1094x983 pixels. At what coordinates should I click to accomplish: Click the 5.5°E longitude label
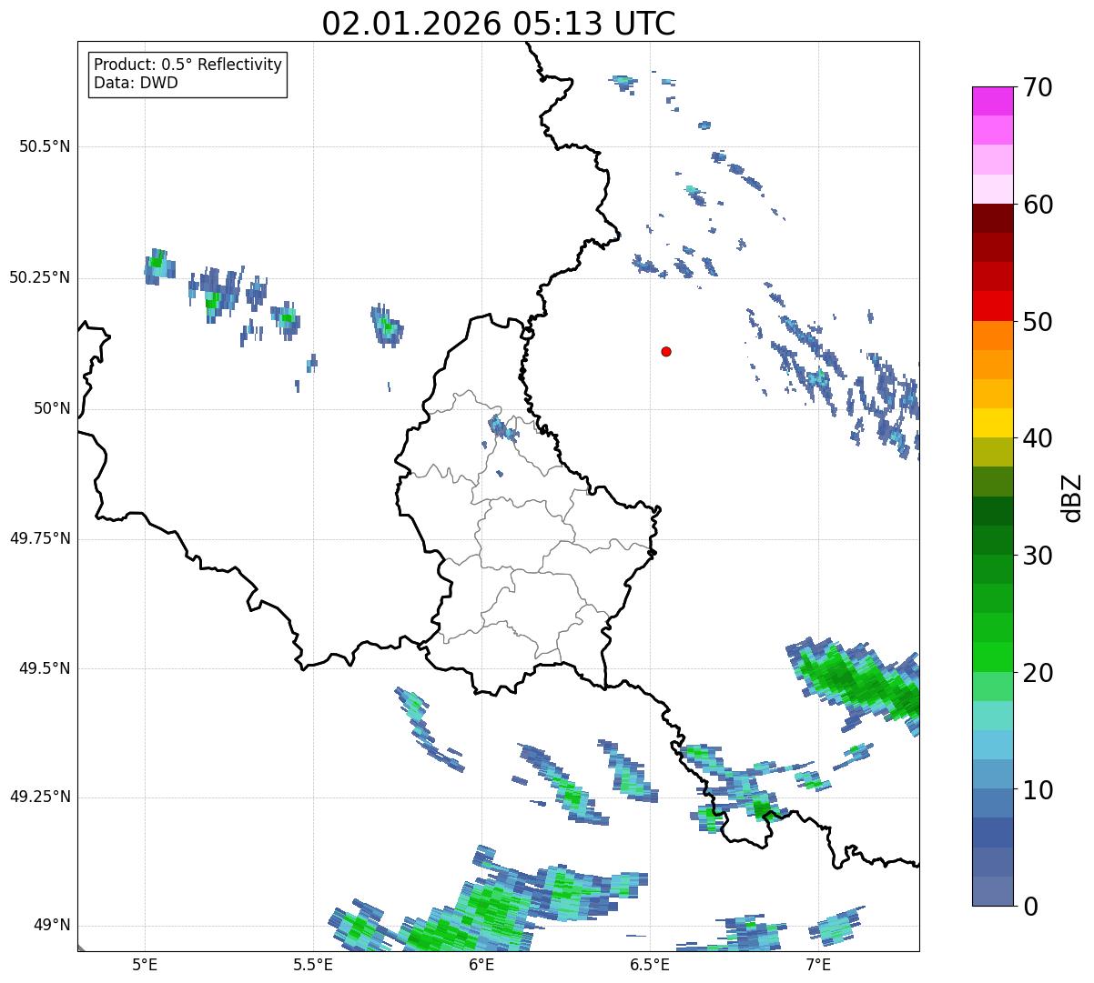tap(313, 964)
